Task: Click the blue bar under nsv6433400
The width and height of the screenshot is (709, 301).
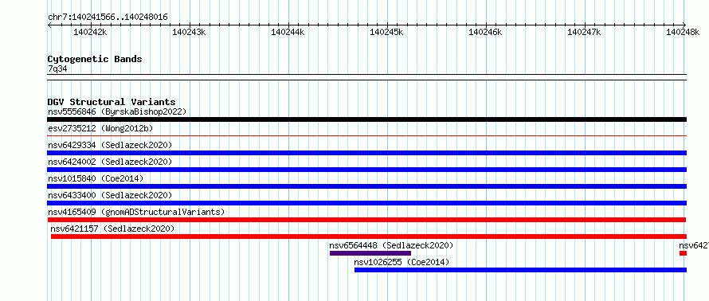Action: point(366,203)
